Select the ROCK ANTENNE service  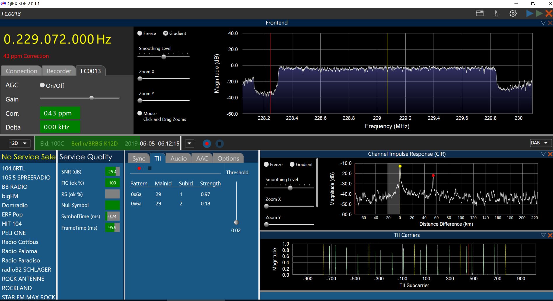pyautogui.click(x=23, y=279)
